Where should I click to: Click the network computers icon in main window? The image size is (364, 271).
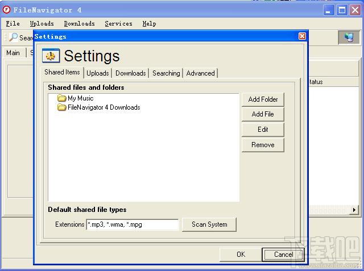click(x=349, y=37)
